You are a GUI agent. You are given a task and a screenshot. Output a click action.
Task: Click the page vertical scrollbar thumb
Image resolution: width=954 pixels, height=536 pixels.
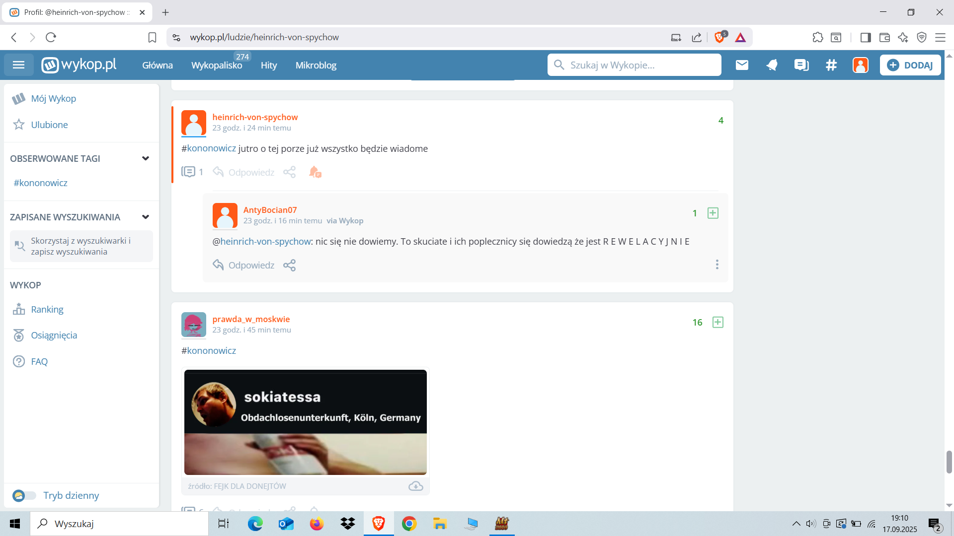click(x=949, y=462)
